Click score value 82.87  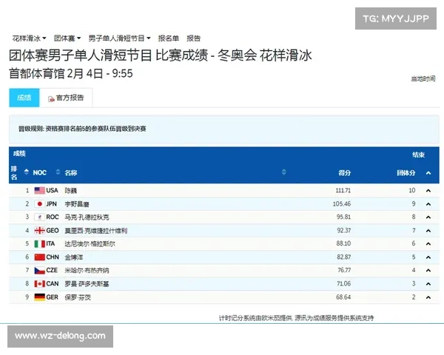pyautogui.click(x=344, y=257)
